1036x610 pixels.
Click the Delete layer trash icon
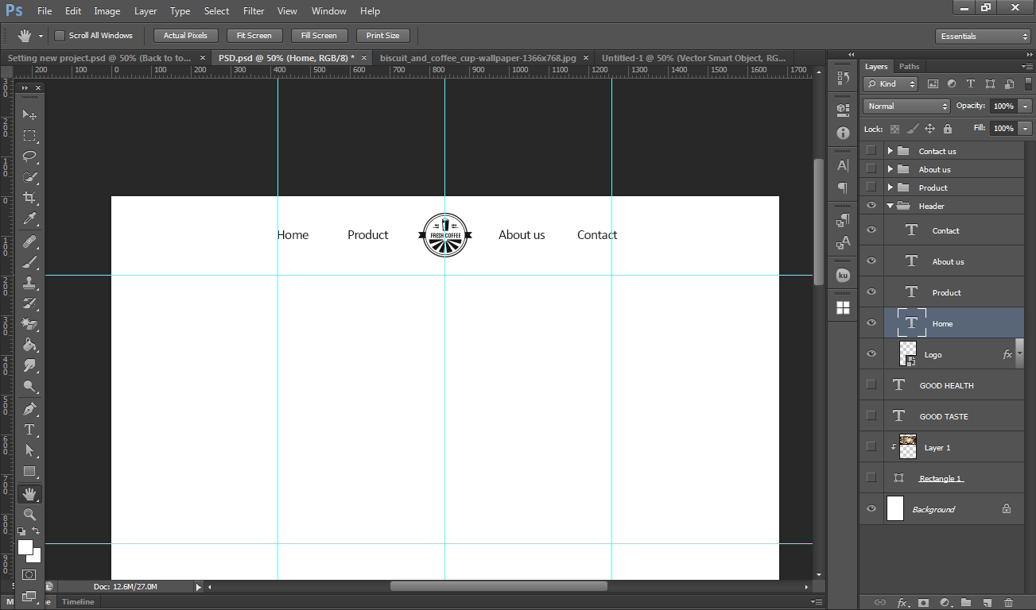tap(1008, 603)
